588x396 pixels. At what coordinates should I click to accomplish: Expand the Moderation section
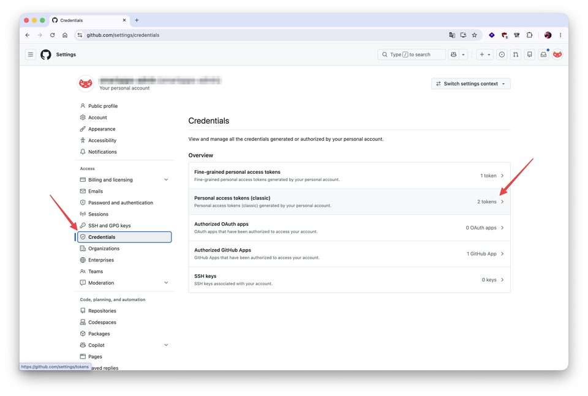pos(166,283)
